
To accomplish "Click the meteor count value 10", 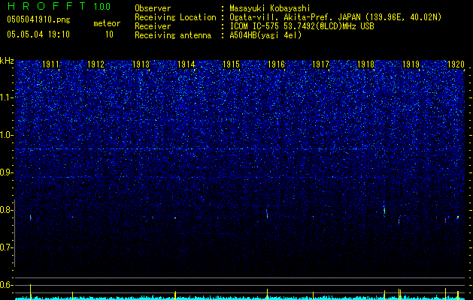I will click(x=109, y=34).
